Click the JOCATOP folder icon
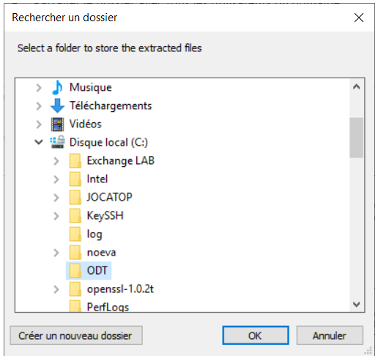 (x=75, y=198)
